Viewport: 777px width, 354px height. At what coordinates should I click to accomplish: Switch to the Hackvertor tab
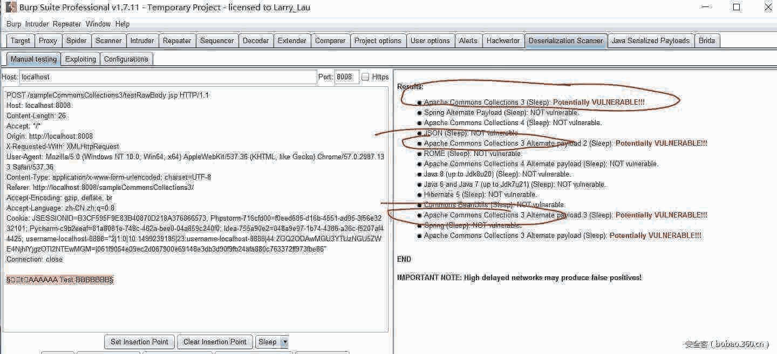click(x=503, y=40)
